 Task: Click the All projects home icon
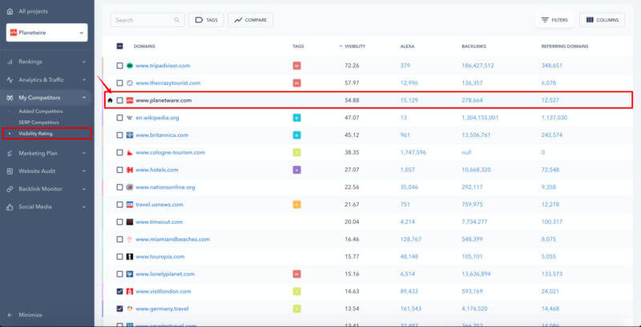(10, 11)
